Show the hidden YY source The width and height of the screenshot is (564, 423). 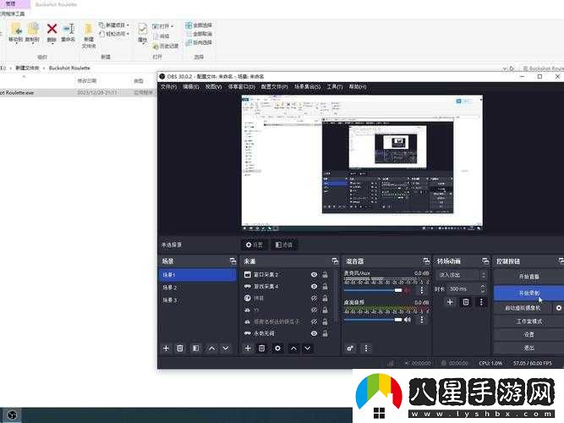314,310
